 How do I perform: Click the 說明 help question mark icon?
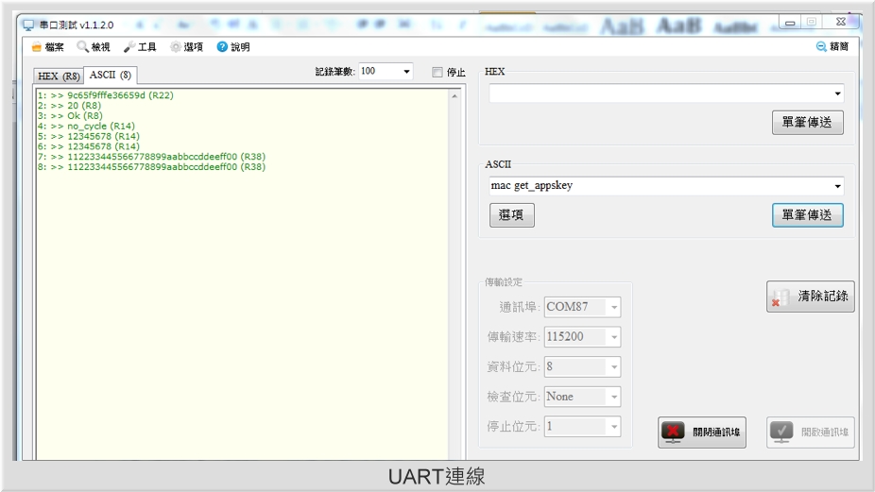tap(222, 46)
